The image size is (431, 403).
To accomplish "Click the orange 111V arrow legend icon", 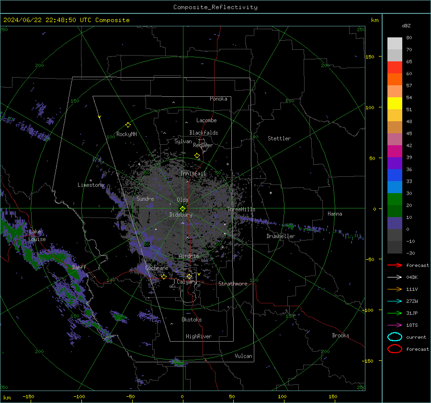I will 395,289.
